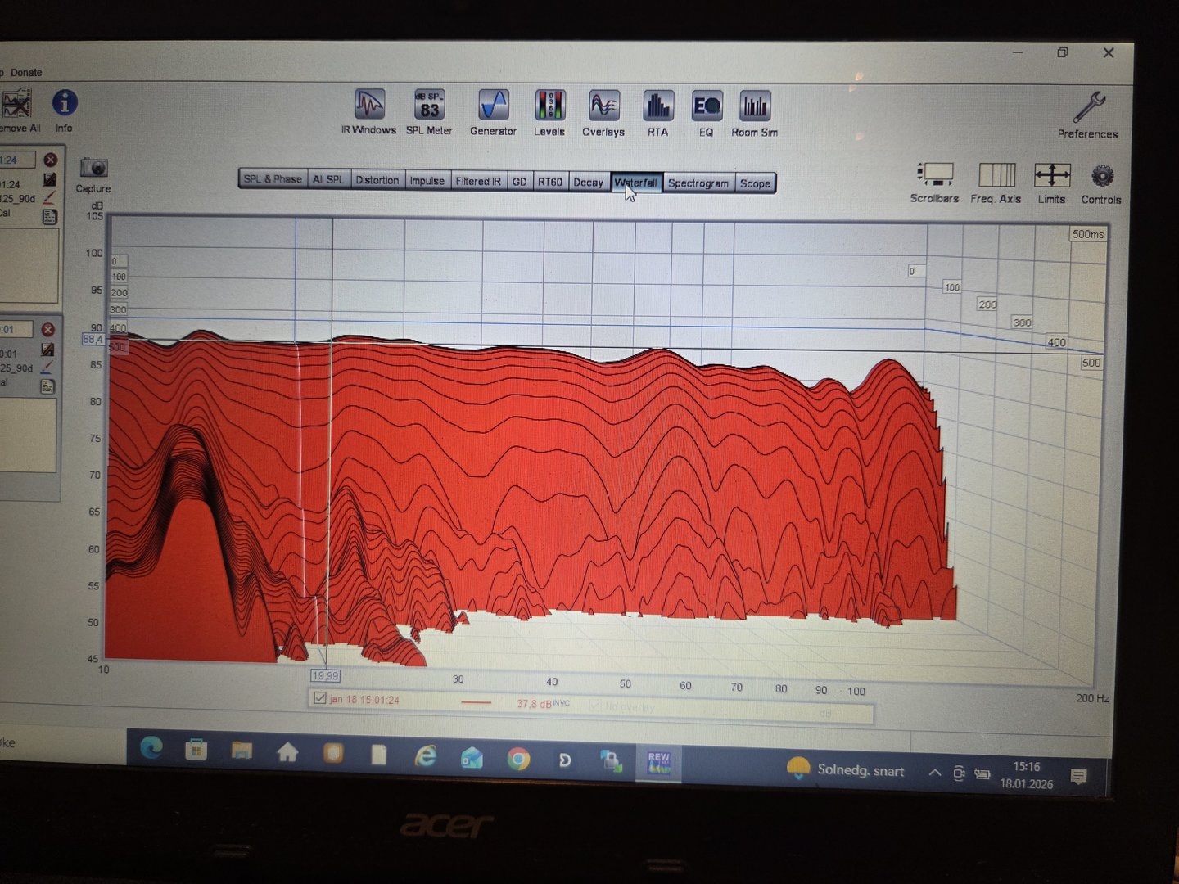Open Preferences wrench icon
1179x884 pixels.
pyautogui.click(x=1088, y=115)
